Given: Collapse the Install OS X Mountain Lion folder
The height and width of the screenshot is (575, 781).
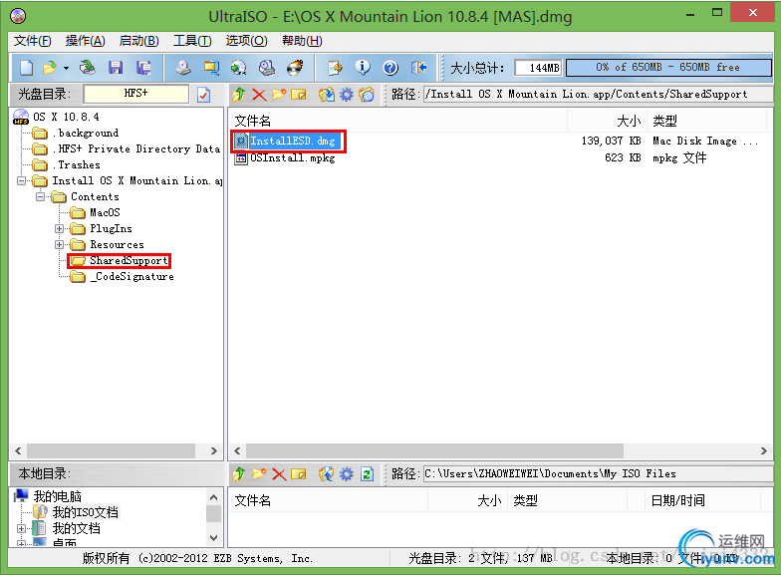Looking at the screenshot, I should click(22, 181).
